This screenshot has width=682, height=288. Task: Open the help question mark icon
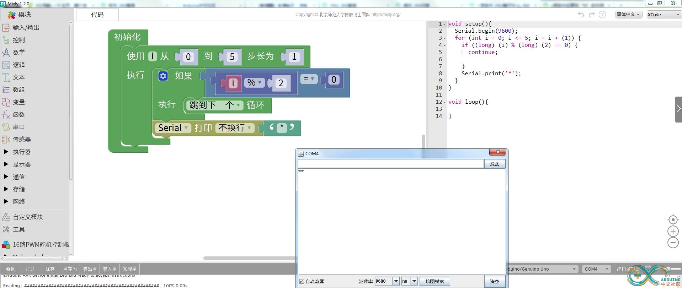(x=602, y=15)
